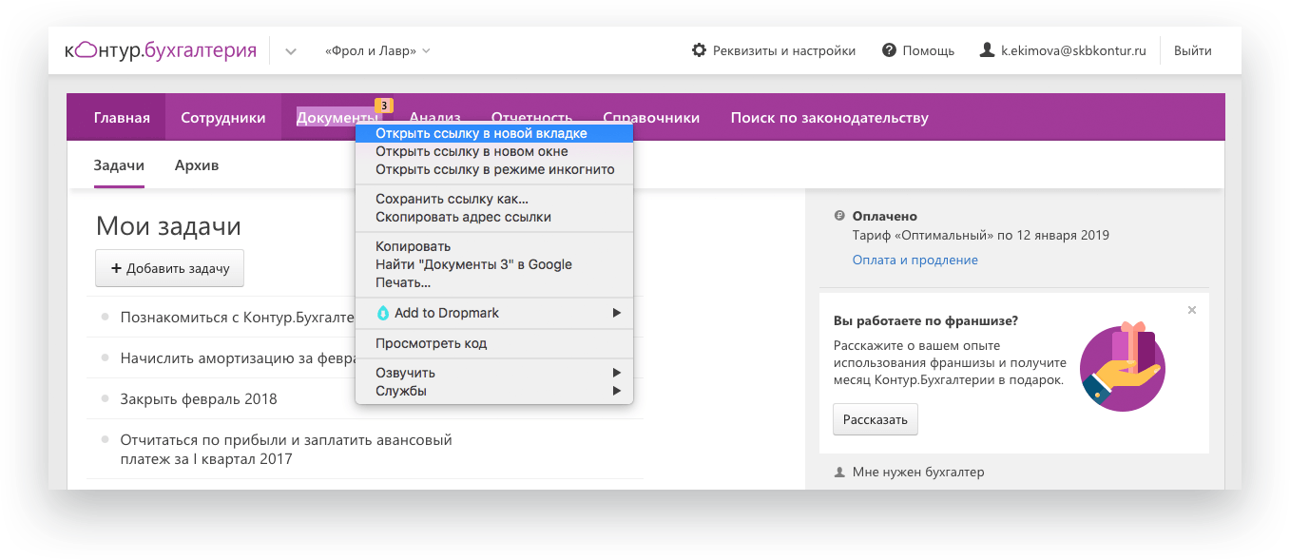Image resolution: width=1290 pixels, height=560 pixels.
Task: Switch to the Архив subtab
Action: click(x=197, y=165)
